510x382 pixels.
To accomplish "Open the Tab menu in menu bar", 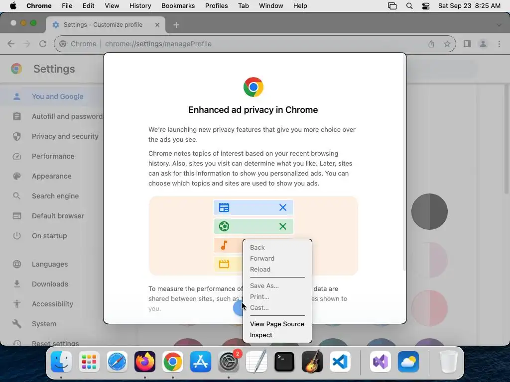I will click(243, 6).
